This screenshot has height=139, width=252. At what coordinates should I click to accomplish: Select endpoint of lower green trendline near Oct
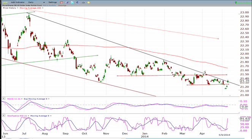tap(98, 56)
